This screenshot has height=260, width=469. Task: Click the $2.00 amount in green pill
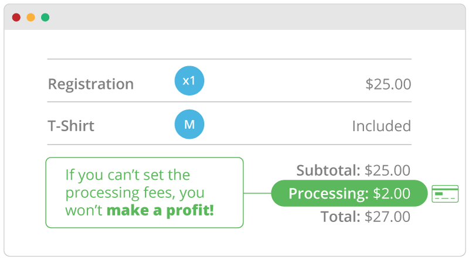point(392,193)
